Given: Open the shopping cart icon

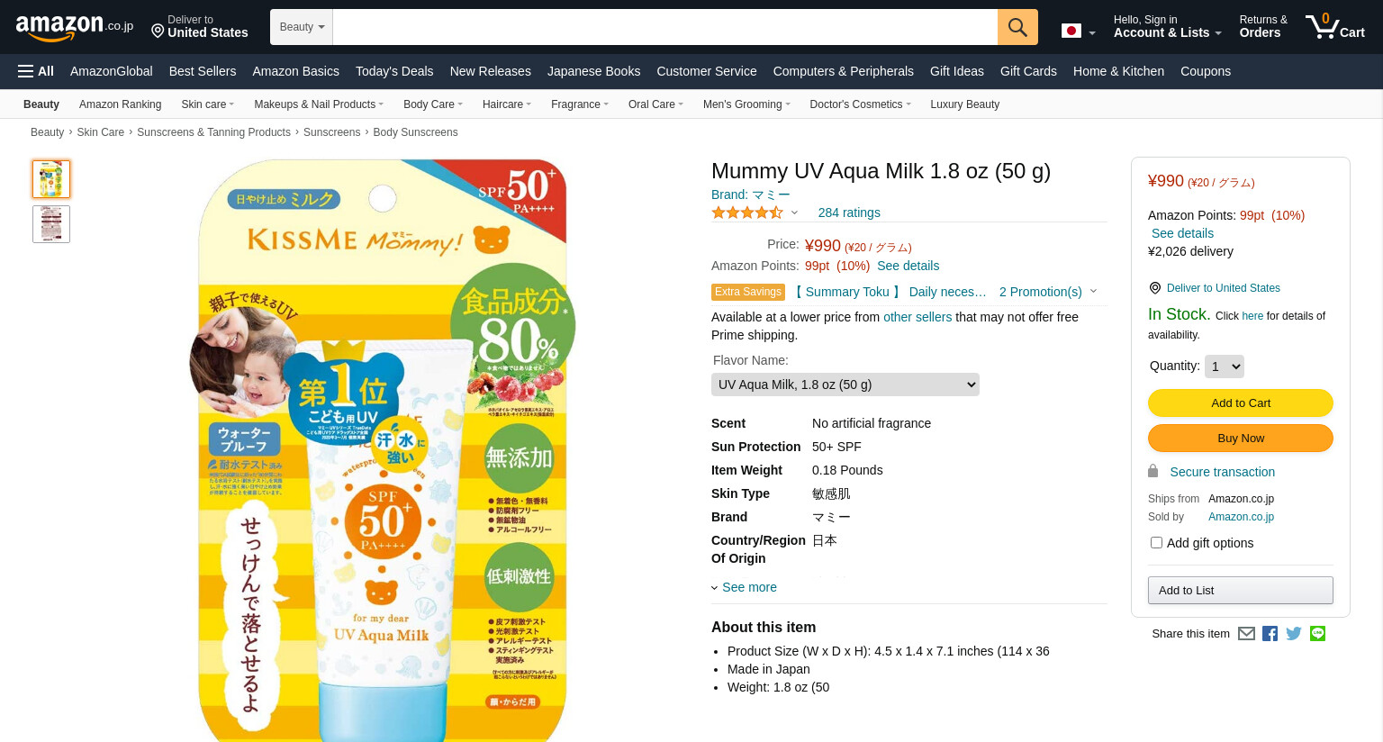Looking at the screenshot, I should coord(1335,26).
